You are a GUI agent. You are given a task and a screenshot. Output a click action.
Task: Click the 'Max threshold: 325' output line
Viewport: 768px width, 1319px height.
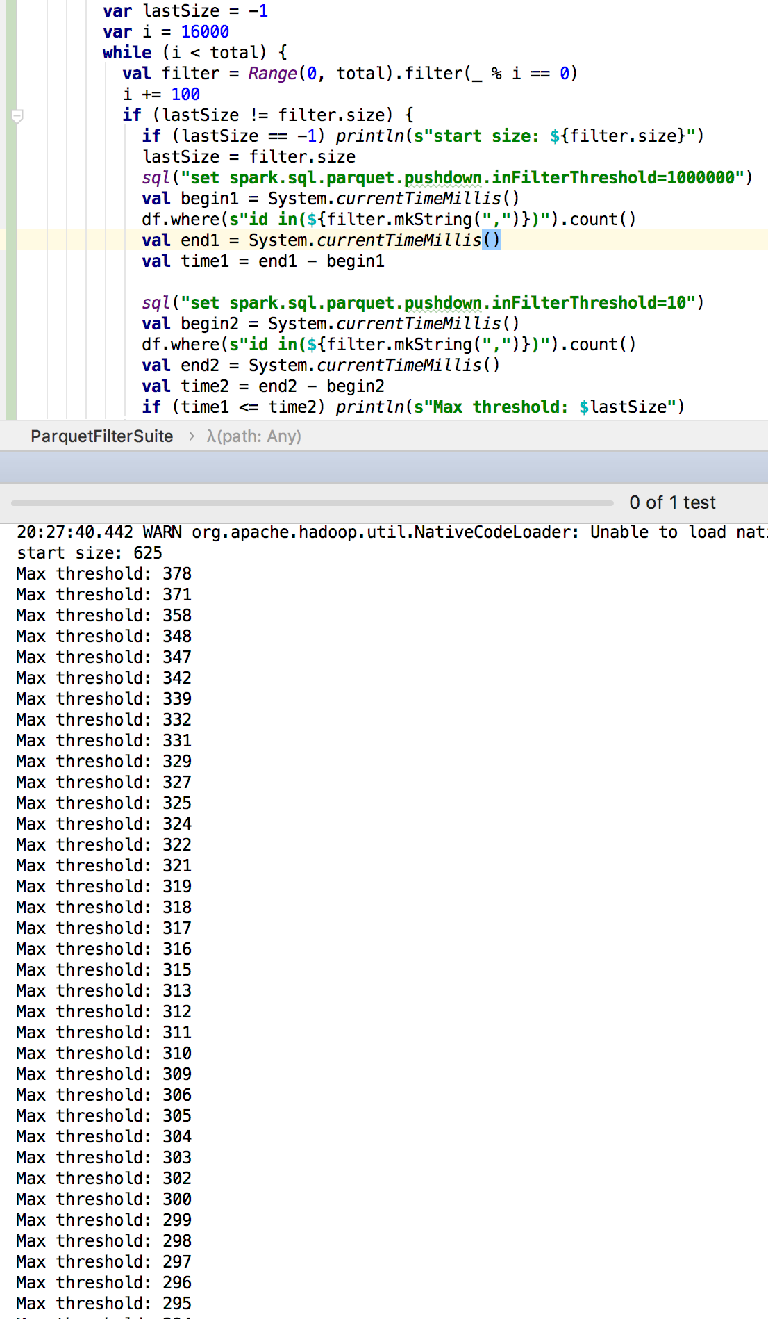pyautogui.click(x=104, y=803)
